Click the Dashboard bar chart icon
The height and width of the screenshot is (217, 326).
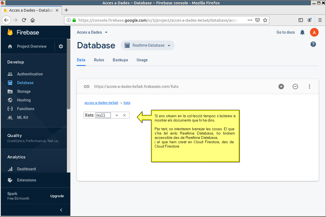coord(10,169)
